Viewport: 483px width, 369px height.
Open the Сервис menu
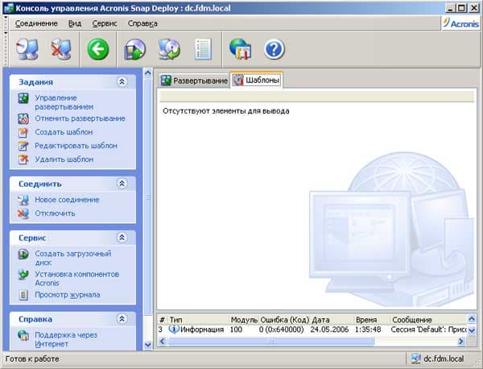click(105, 23)
